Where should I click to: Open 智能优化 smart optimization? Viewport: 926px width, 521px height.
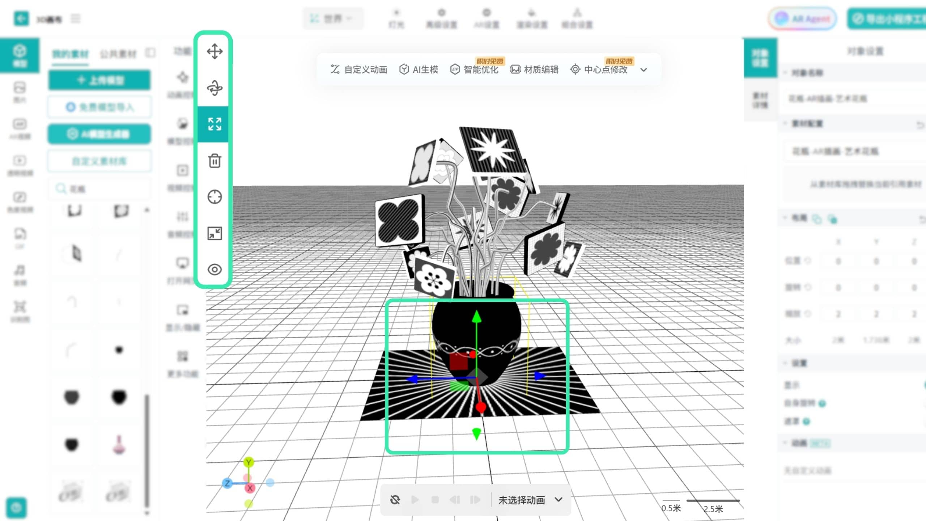point(474,69)
